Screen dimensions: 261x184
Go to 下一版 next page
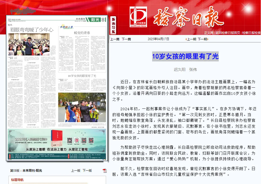click(87, 171)
